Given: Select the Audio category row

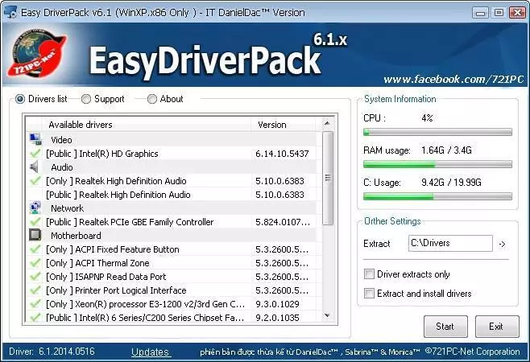Looking at the screenshot, I should click(172, 167).
